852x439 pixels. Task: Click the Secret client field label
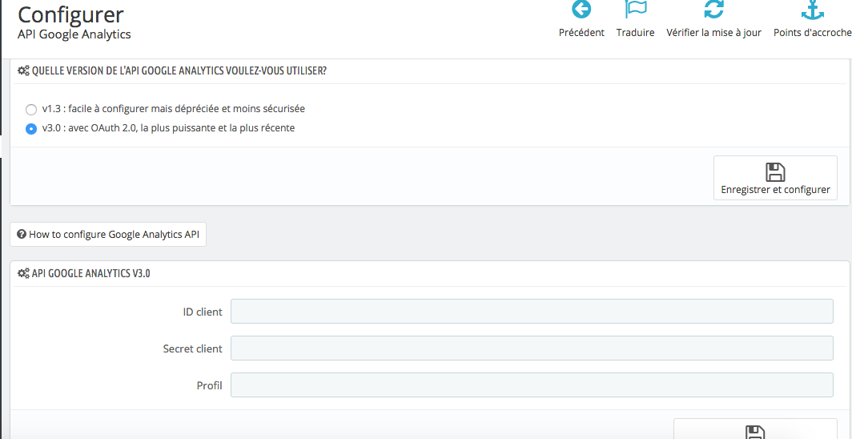pyautogui.click(x=193, y=348)
